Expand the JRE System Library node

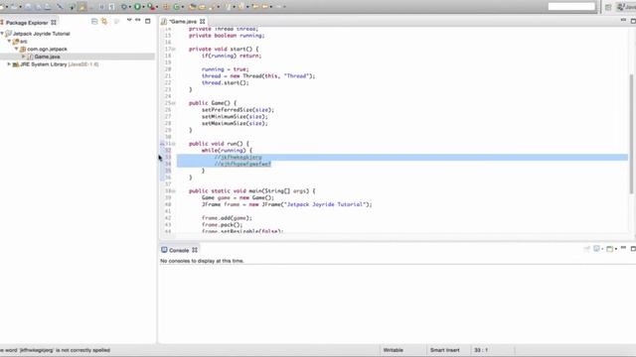[x=9, y=64]
